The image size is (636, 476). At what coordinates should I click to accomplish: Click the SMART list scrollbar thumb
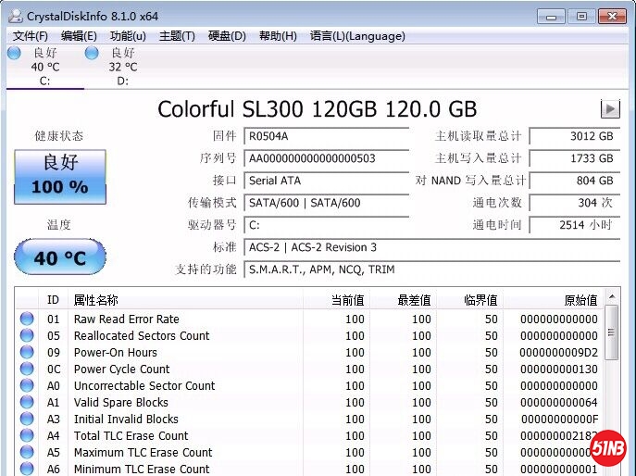[x=612, y=332]
